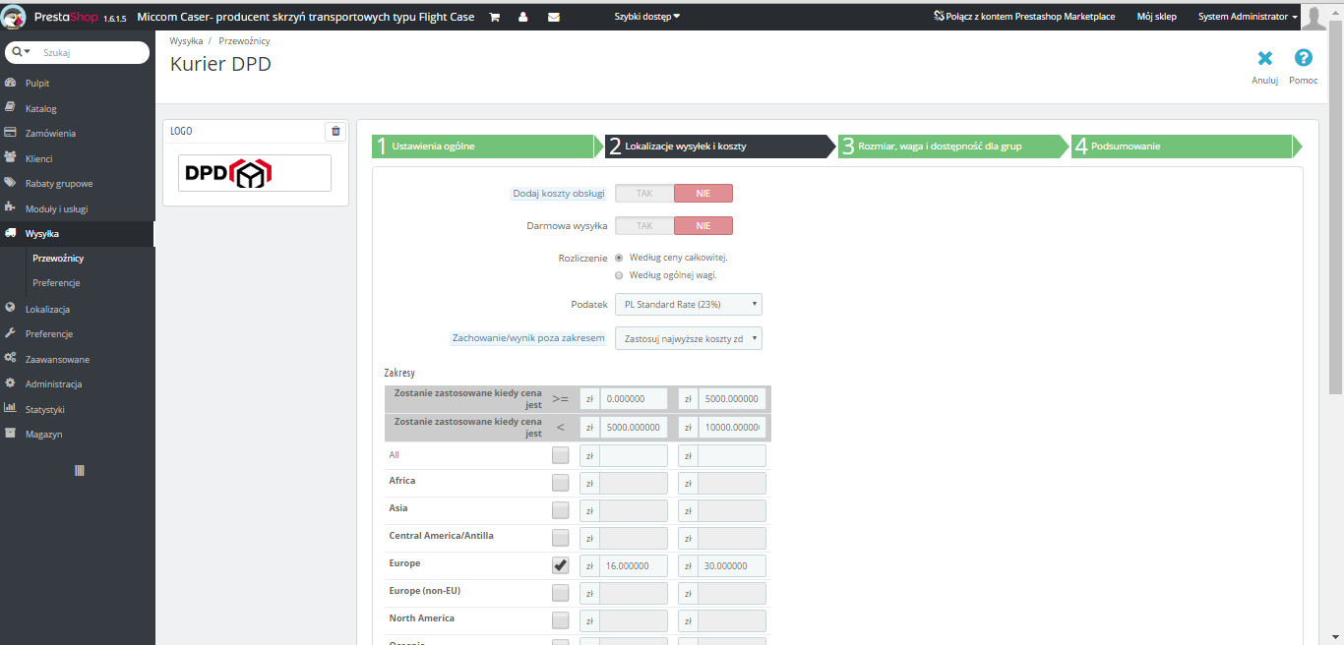Open the search scope dropdown arrow
The image size is (1344, 645).
tap(28, 52)
